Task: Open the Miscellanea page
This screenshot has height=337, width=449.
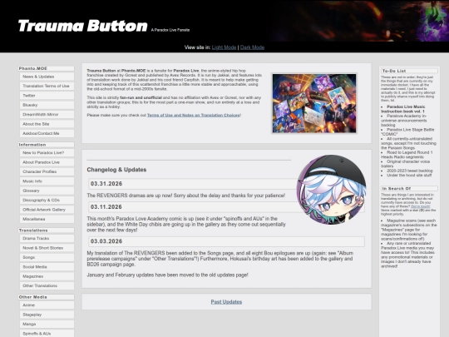Action: 47,219
